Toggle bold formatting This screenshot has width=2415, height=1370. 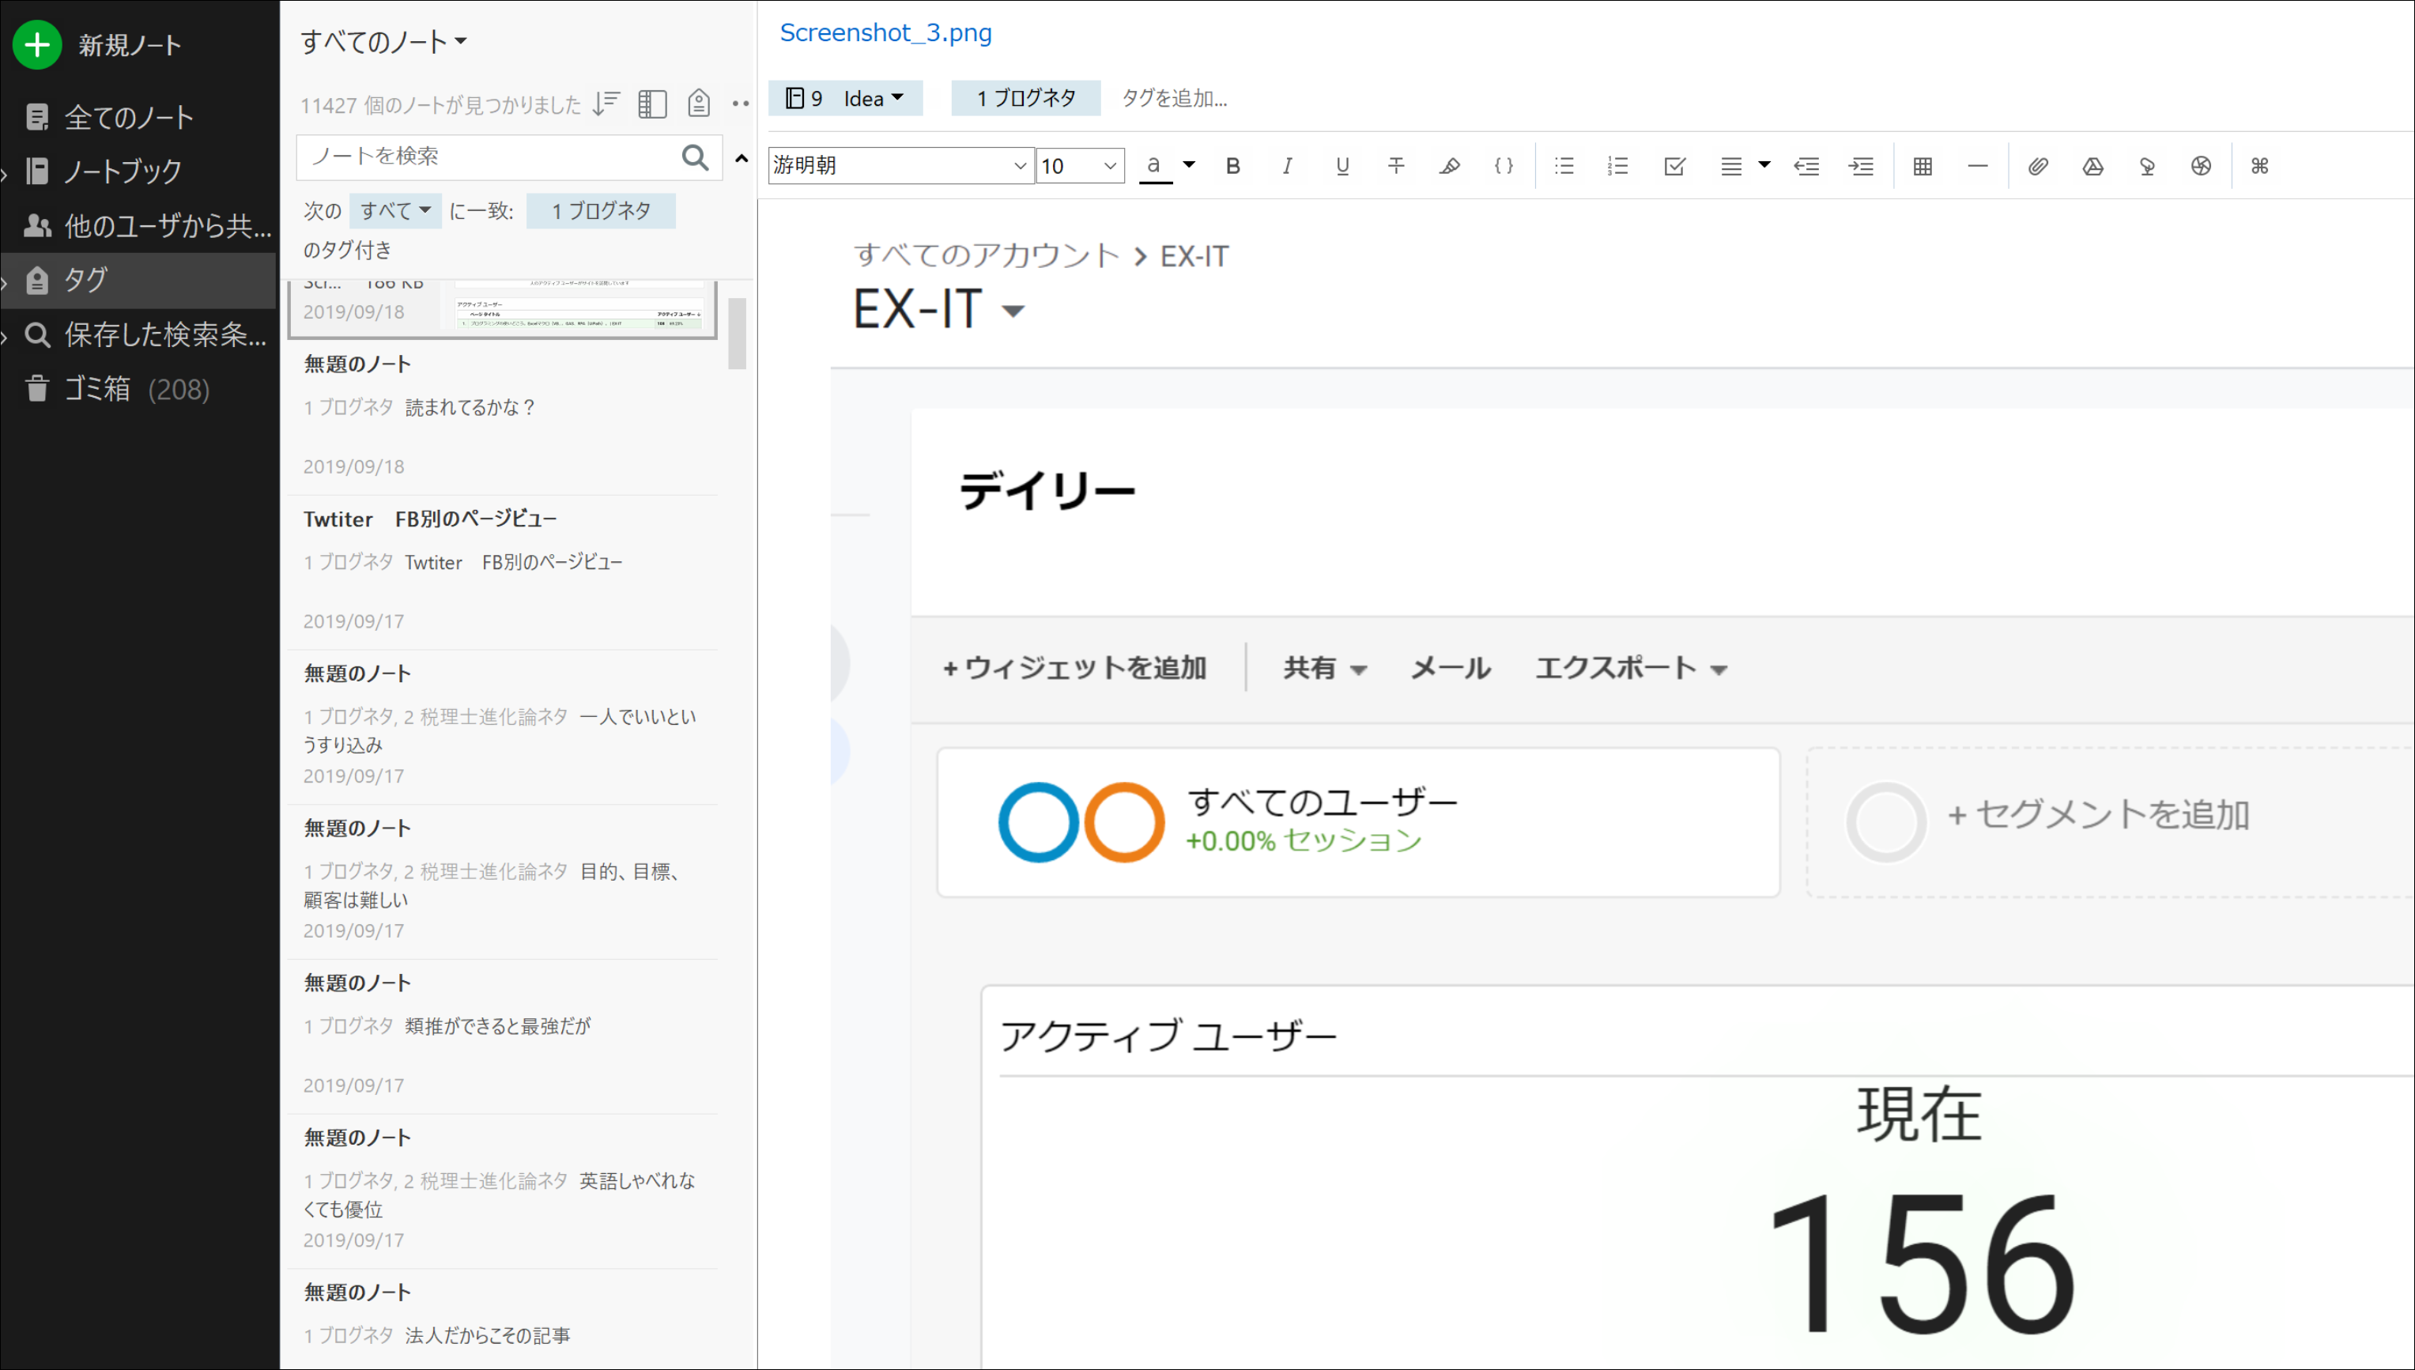[1232, 167]
